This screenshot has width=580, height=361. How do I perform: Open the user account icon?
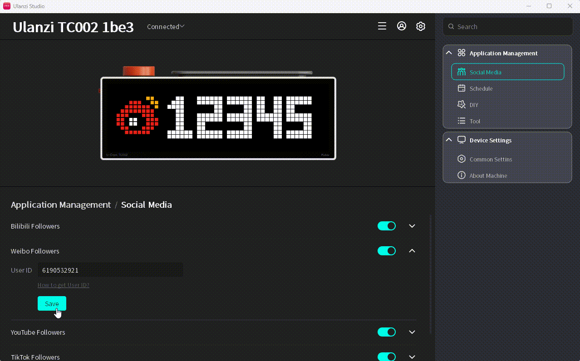(x=402, y=26)
